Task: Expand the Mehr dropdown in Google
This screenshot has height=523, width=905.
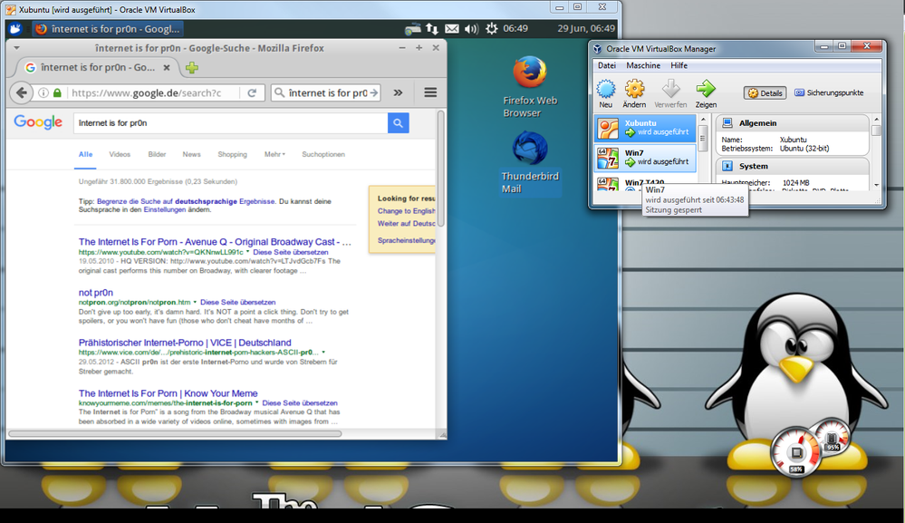Action: (x=274, y=154)
